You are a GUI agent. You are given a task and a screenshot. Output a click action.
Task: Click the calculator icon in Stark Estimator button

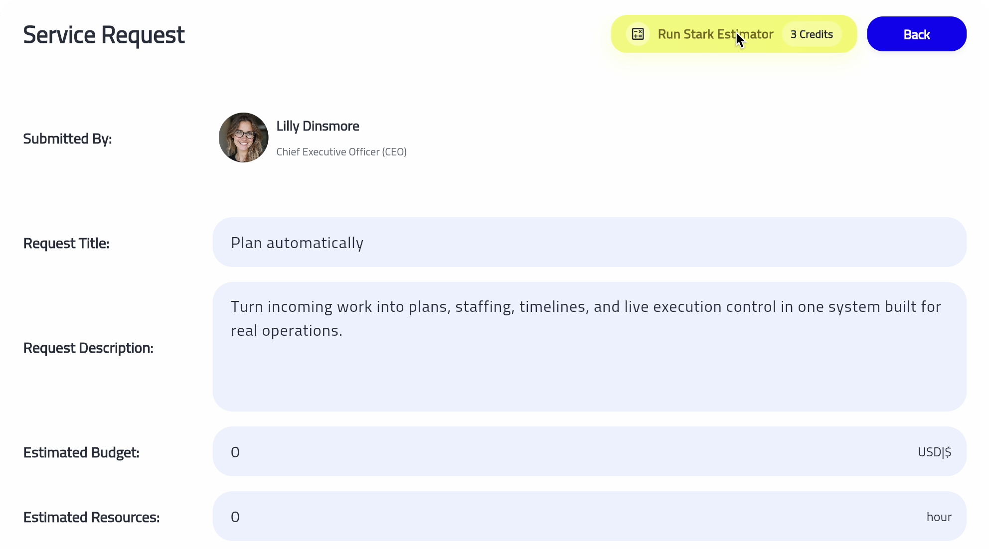coord(638,34)
